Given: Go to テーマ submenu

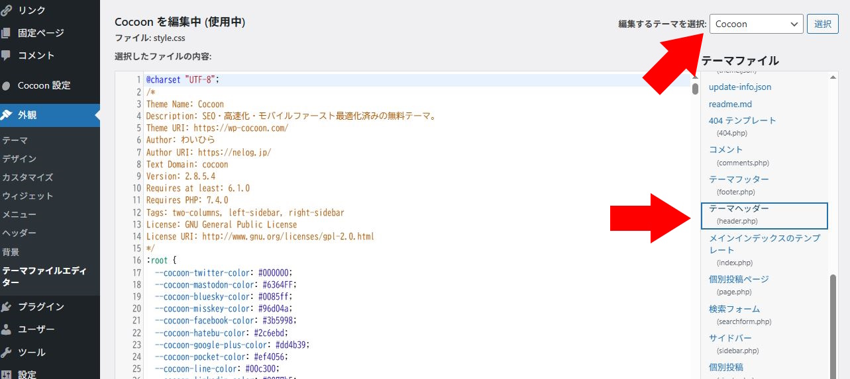Looking at the screenshot, I should point(15,140).
